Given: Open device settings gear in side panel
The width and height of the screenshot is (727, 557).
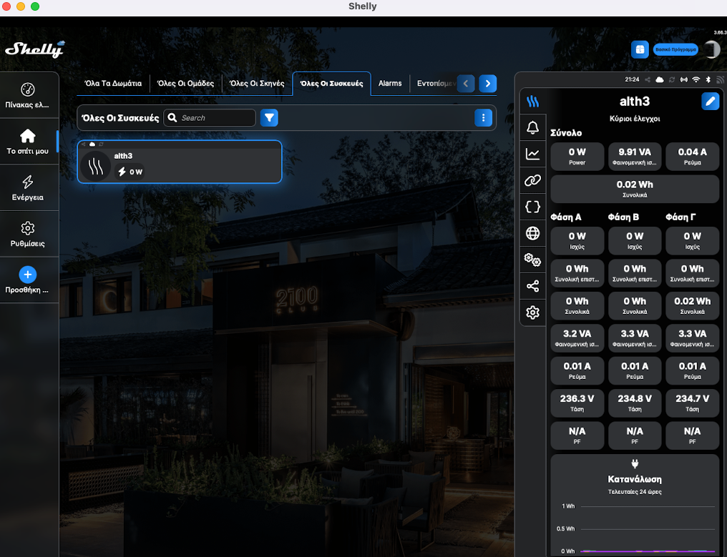Looking at the screenshot, I should 533,312.
